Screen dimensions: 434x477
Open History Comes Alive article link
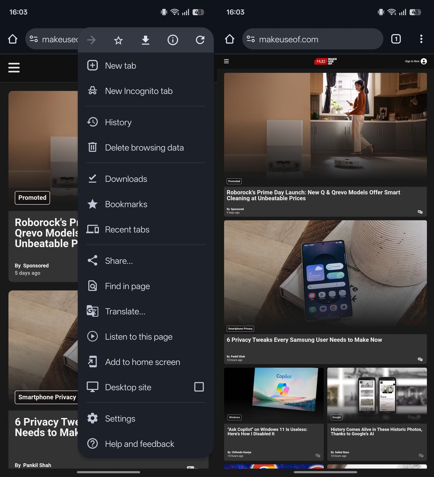(376, 432)
